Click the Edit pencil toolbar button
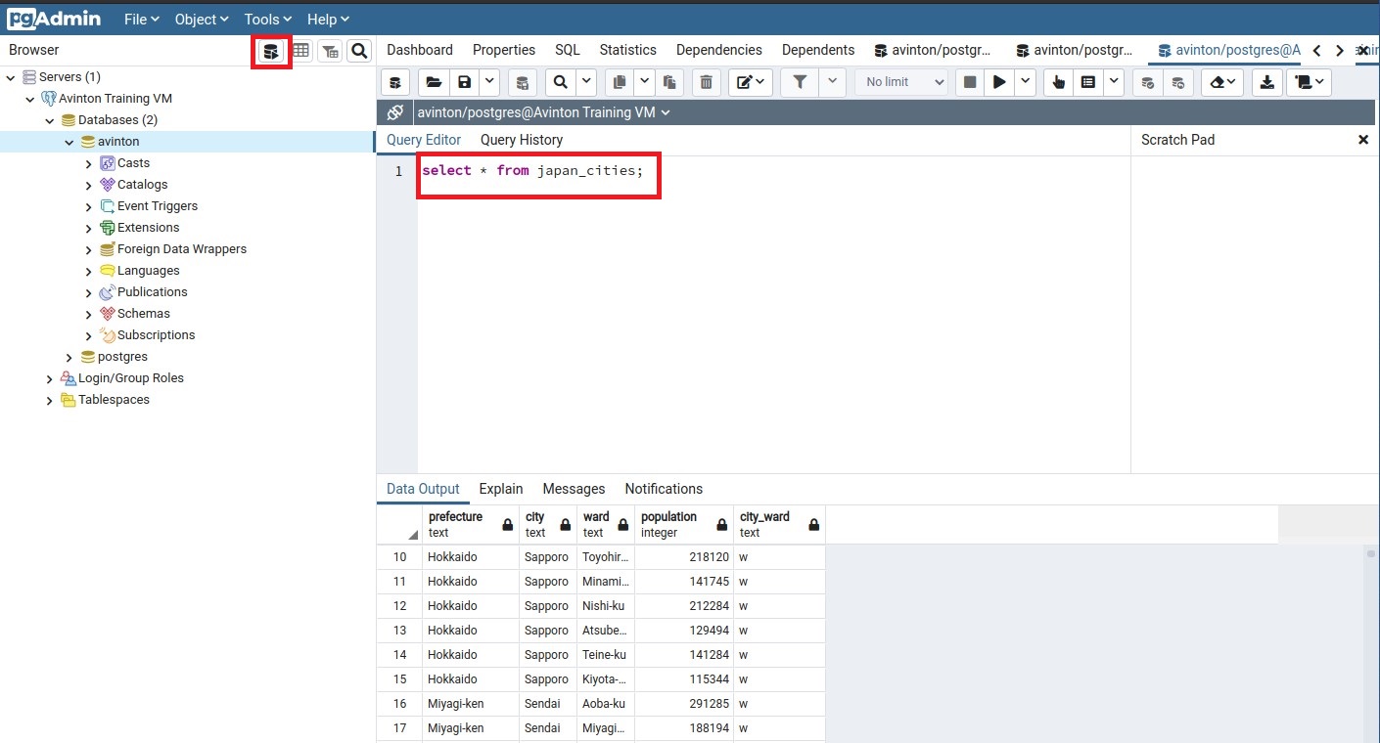This screenshot has width=1380, height=743. [x=752, y=82]
